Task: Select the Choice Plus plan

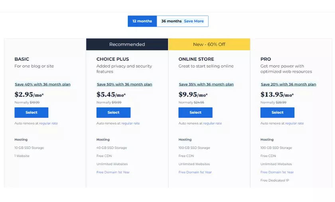Action: point(113,113)
